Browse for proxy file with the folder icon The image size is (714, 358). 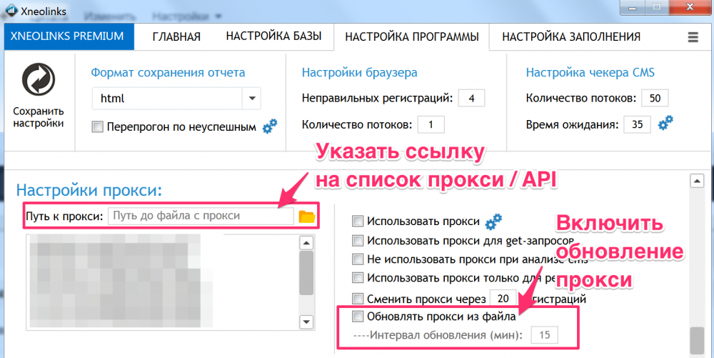[x=307, y=217]
